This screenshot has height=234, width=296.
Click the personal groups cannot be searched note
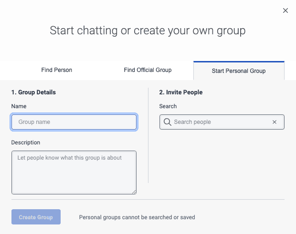coord(137,217)
